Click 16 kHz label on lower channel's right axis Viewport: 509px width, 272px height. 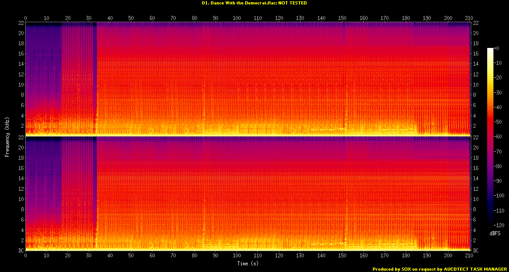pos(475,168)
